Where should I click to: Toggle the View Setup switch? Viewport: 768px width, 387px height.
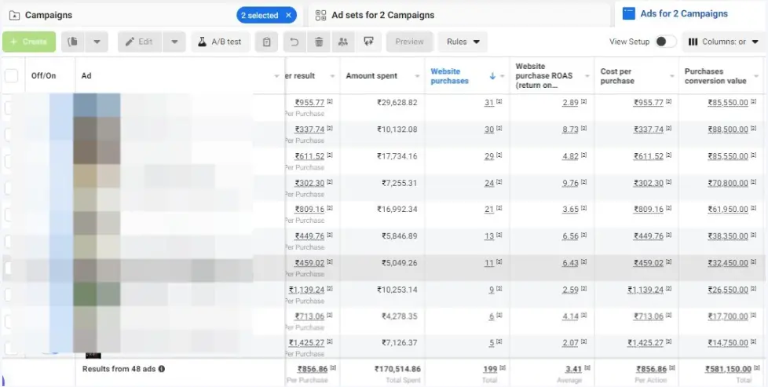point(664,42)
